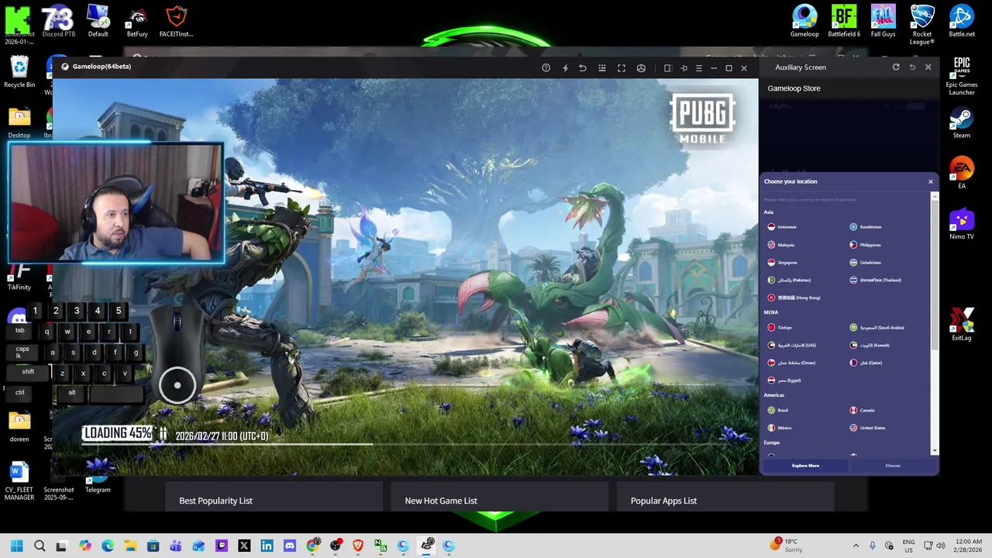Open Recycle Bin on desktop

[x=19, y=72]
